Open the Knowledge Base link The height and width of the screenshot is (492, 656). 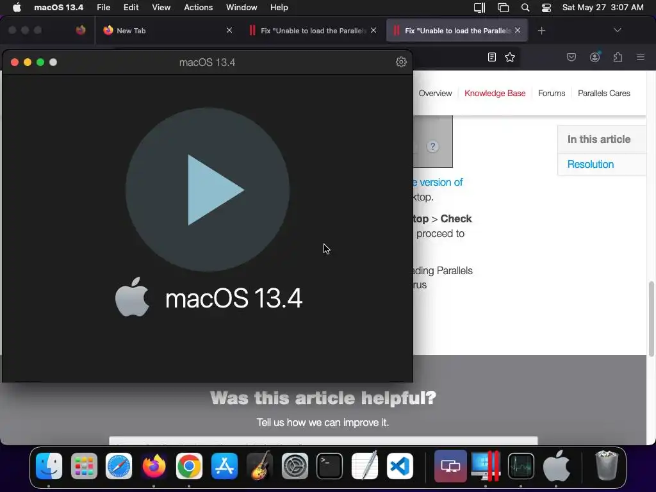coord(495,94)
